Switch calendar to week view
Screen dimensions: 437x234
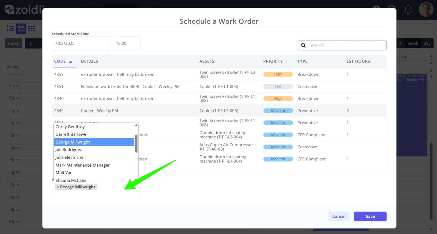click(413, 43)
